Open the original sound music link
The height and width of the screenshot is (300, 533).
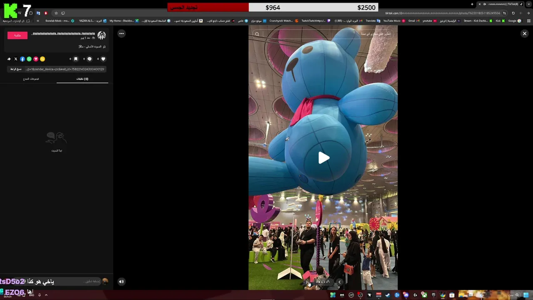click(92, 47)
